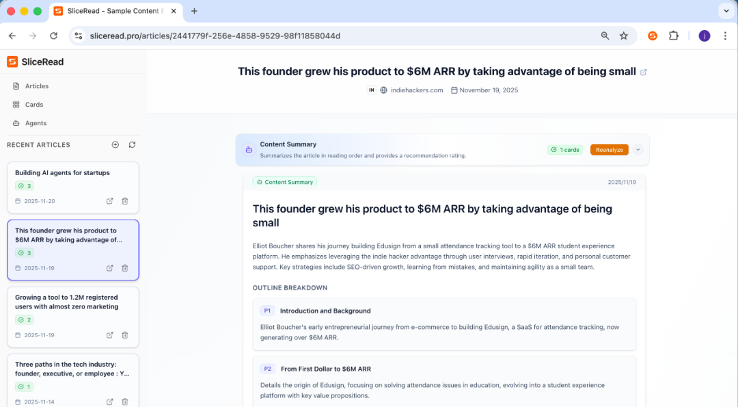Click the SliceRead extension icon in toolbar
The width and height of the screenshot is (738, 407).
pyautogui.click(x=653, y=36)
